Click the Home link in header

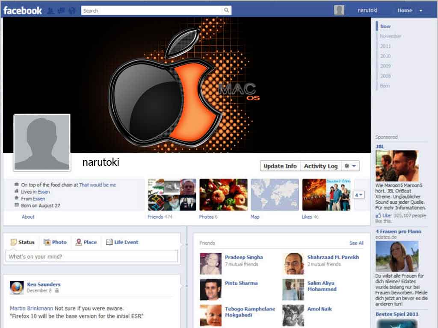(x=405, y=10)
